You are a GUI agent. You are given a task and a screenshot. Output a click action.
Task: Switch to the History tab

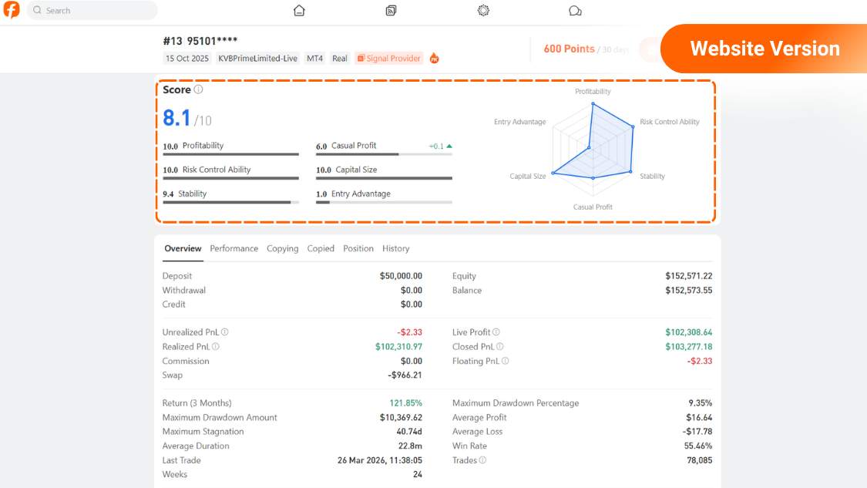coord(395,248)
